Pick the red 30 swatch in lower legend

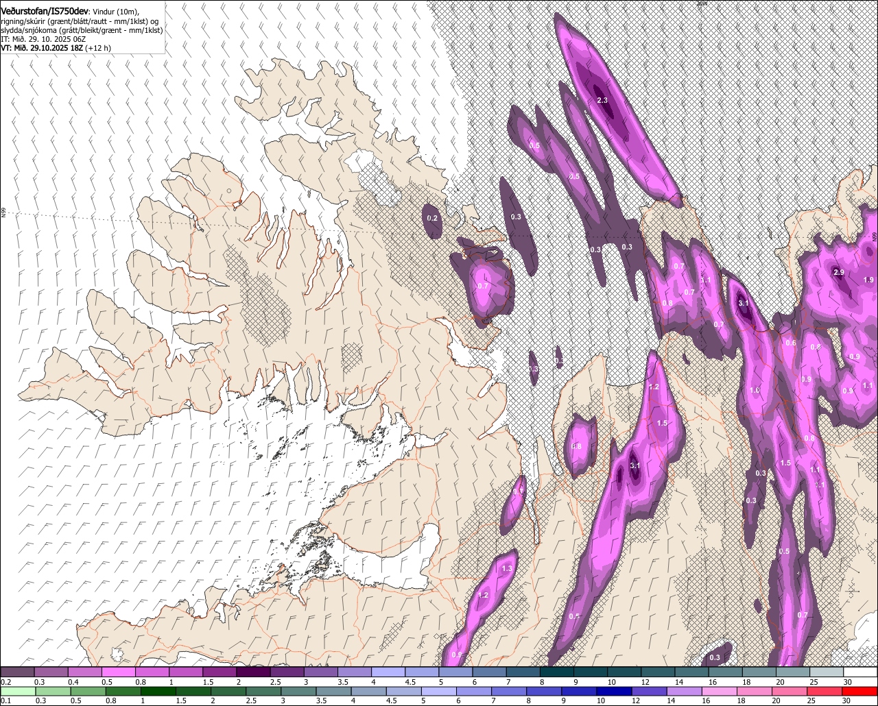[861, 691]
